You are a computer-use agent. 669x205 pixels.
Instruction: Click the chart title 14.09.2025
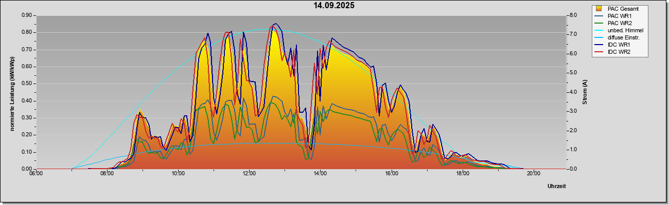coord(334,6)
